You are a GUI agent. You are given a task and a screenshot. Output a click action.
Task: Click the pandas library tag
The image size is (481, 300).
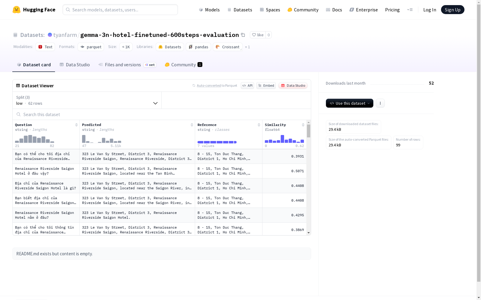click(x=198, y=47)
